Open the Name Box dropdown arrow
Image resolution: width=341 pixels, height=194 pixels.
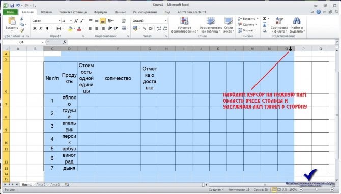pos(43,42)
